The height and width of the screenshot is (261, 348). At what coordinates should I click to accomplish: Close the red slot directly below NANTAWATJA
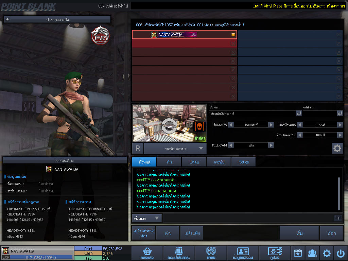coord(233,43)
